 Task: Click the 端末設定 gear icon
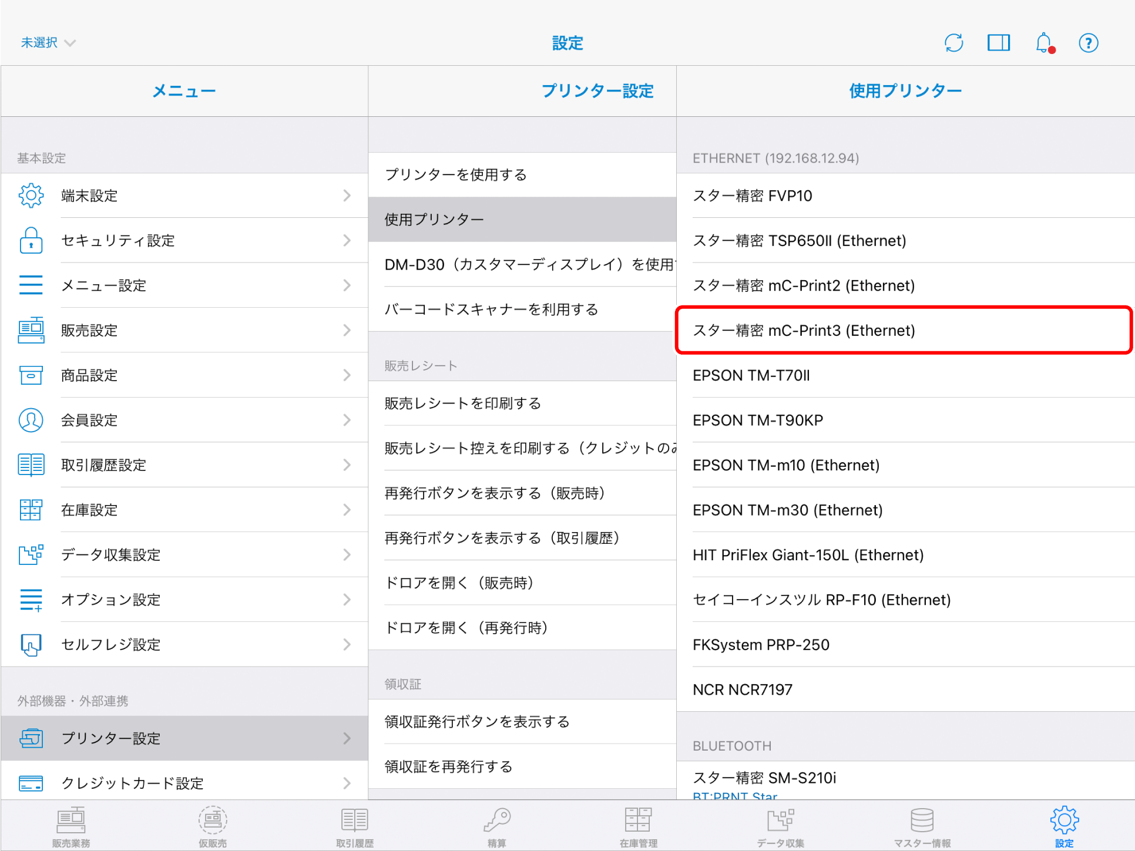pyautogui.click(x=31, y=196)
